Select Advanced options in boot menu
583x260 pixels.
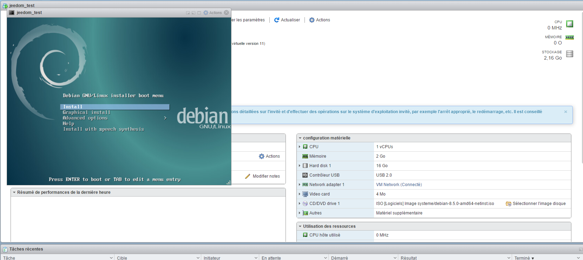(x=85, y=118)
